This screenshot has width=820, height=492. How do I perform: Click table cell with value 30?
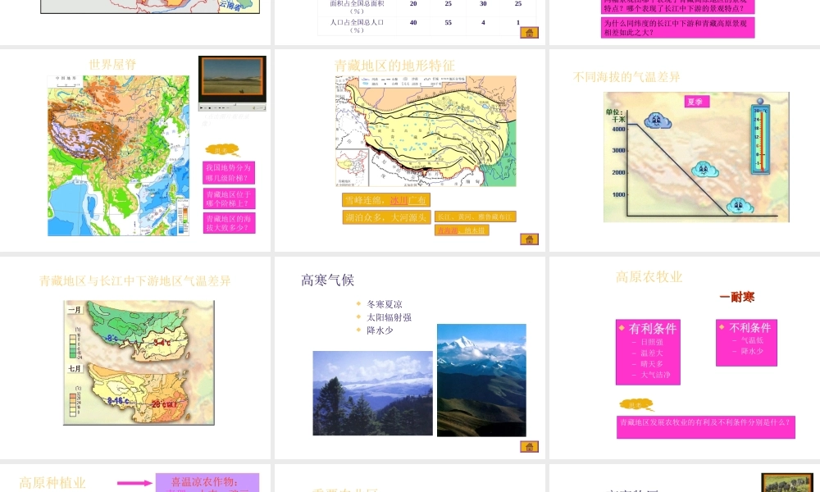483,3
